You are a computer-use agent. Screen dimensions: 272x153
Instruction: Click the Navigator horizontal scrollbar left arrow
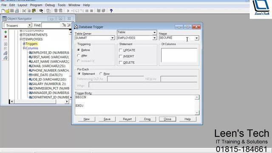tap(12, 102)
